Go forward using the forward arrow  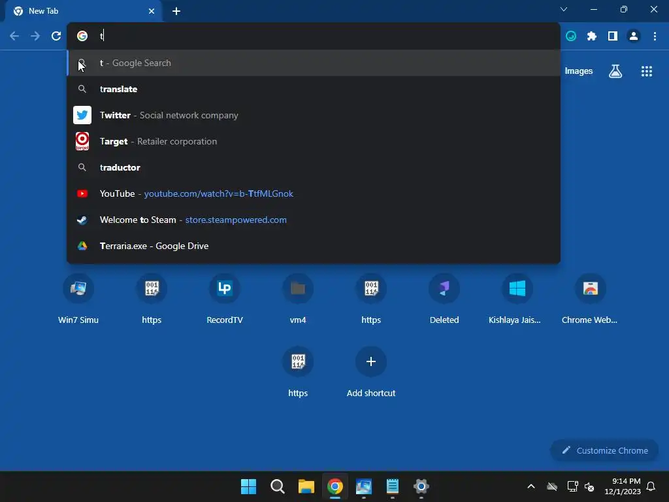coord(35,37)
